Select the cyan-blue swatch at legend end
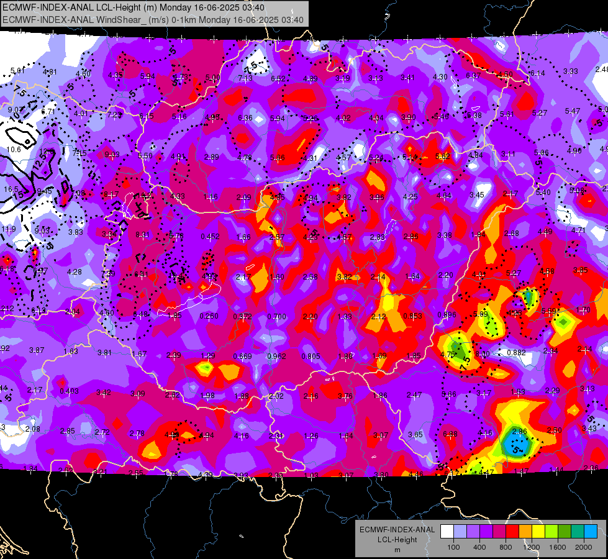Image resolution: width=608 pixels, height=559 pixels. pos(591,532)
